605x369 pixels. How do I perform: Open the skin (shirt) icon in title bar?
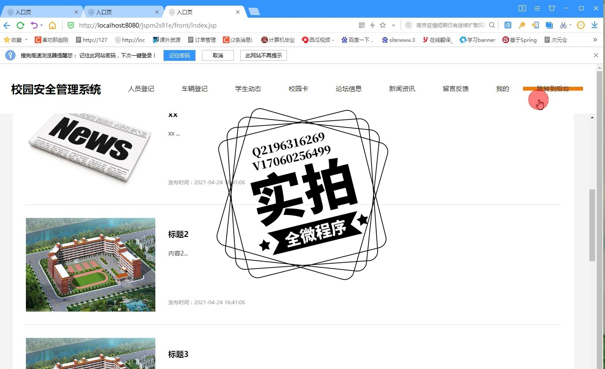point(552,8)
